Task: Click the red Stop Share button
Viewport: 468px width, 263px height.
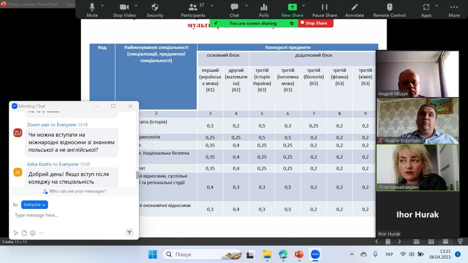Action: click(316, 23)
